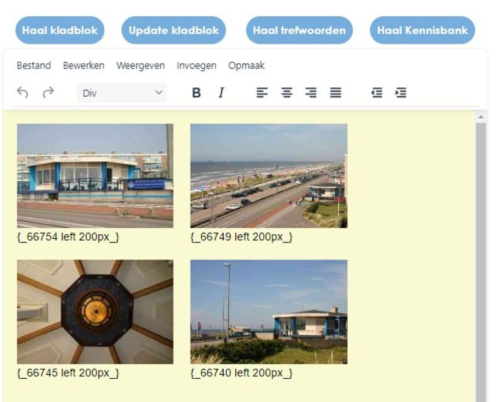503x402 pixels.
Task: Increase the indent
Action: coord(401,92)
